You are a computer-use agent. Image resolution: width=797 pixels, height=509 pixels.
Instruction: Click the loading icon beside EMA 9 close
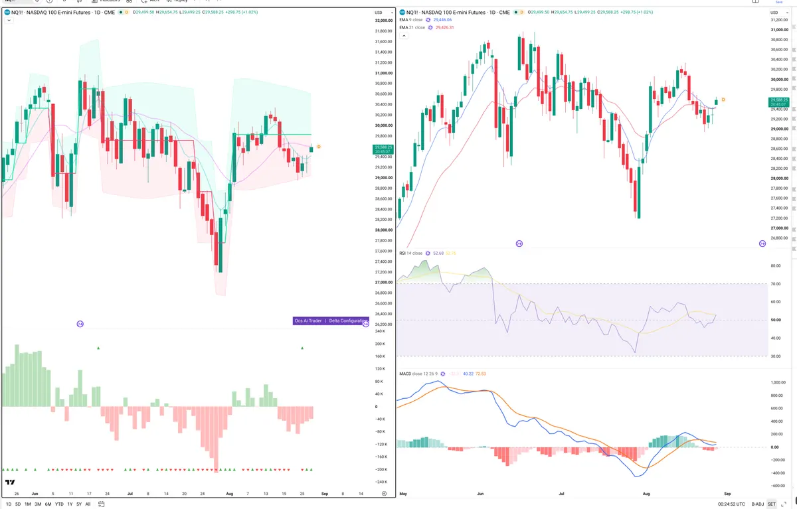pyautogui.click(x=427, y=20)
